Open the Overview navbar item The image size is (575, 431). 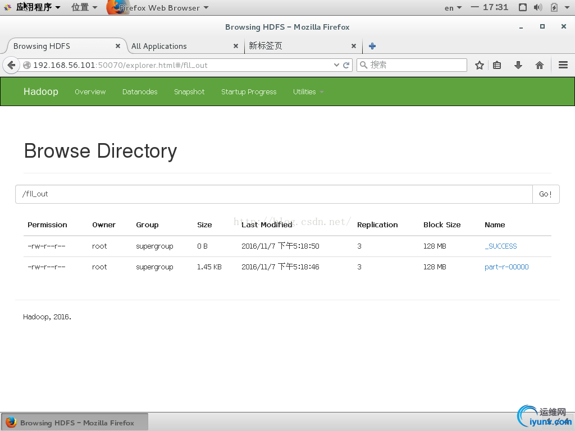[90, 91]
